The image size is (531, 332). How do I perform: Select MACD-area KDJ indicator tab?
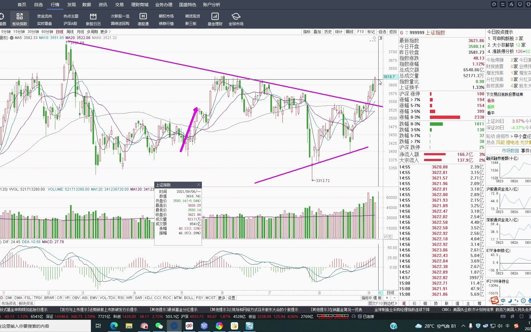148,298
